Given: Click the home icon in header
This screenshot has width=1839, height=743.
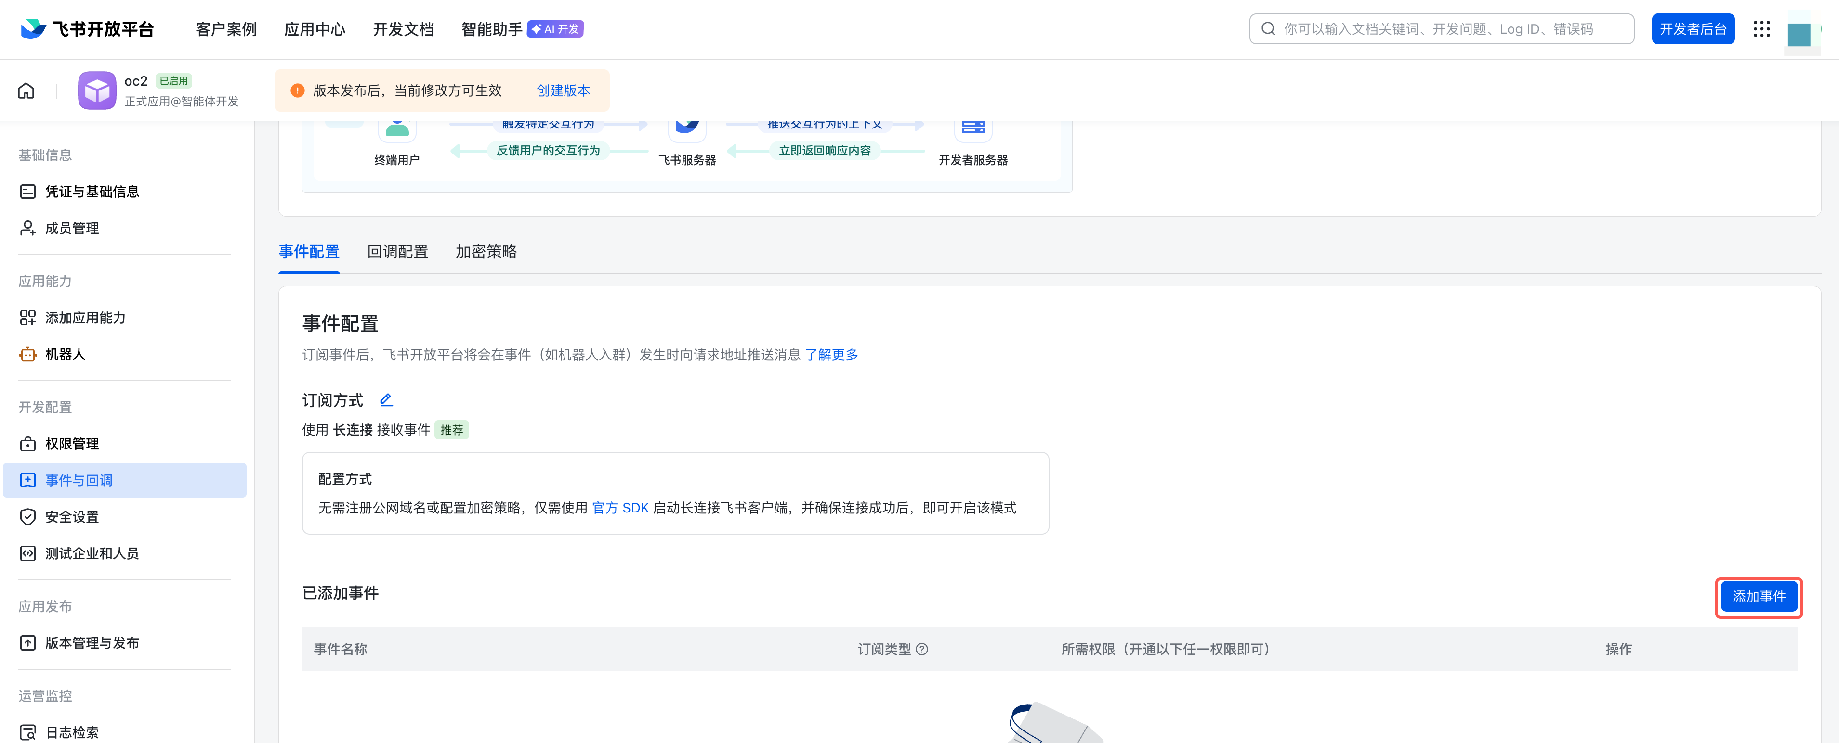Looking at the screenshot, I should tap(26, 90).
